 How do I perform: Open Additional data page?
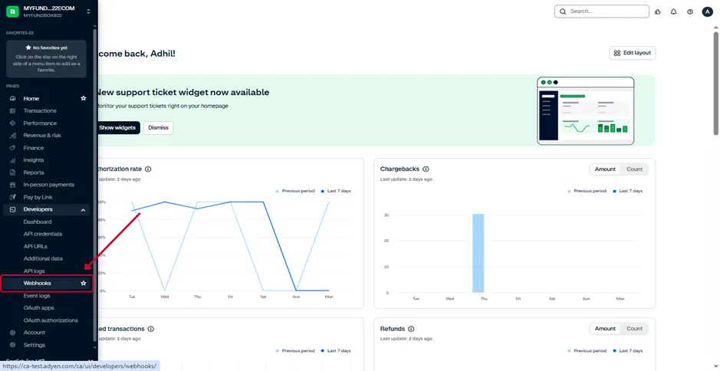coord(43,258)
